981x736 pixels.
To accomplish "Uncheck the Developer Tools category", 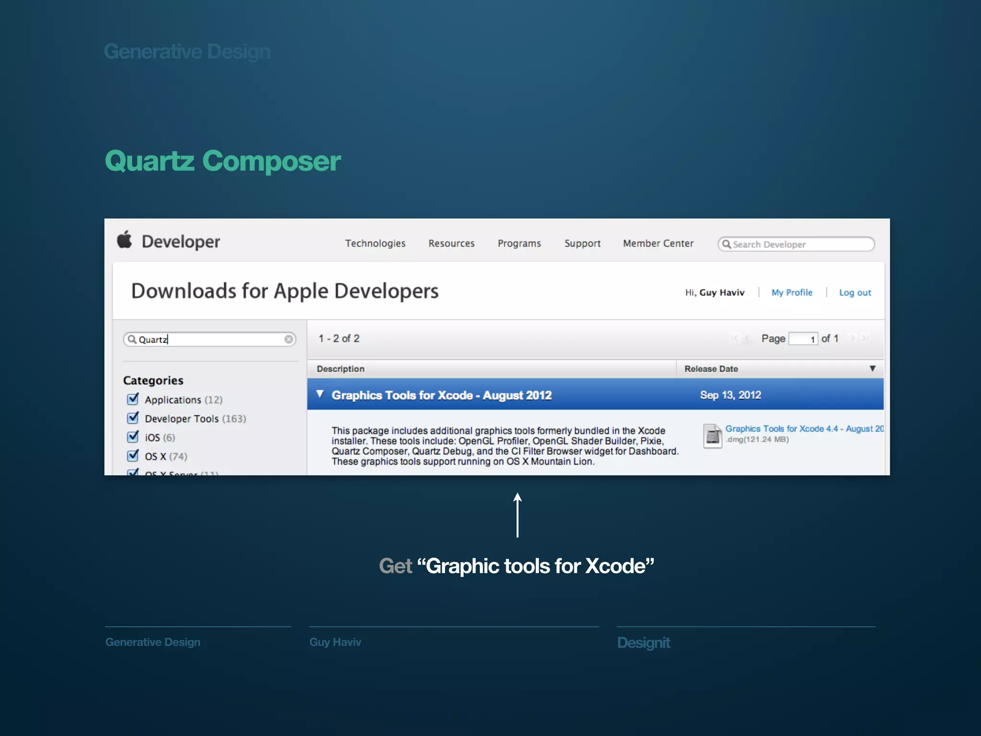I will 133,418.
